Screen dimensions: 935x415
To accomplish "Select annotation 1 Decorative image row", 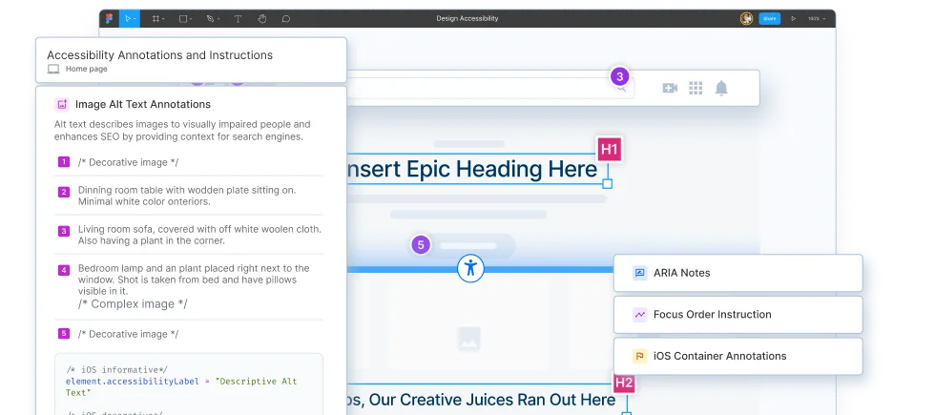I will [x=189, y=162].
